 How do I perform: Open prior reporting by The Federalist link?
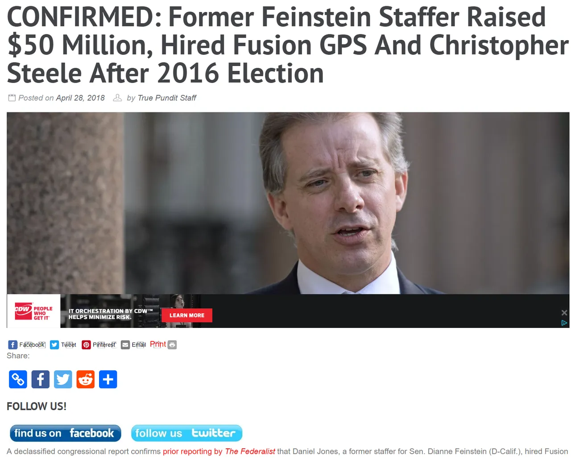coord(219,452)
